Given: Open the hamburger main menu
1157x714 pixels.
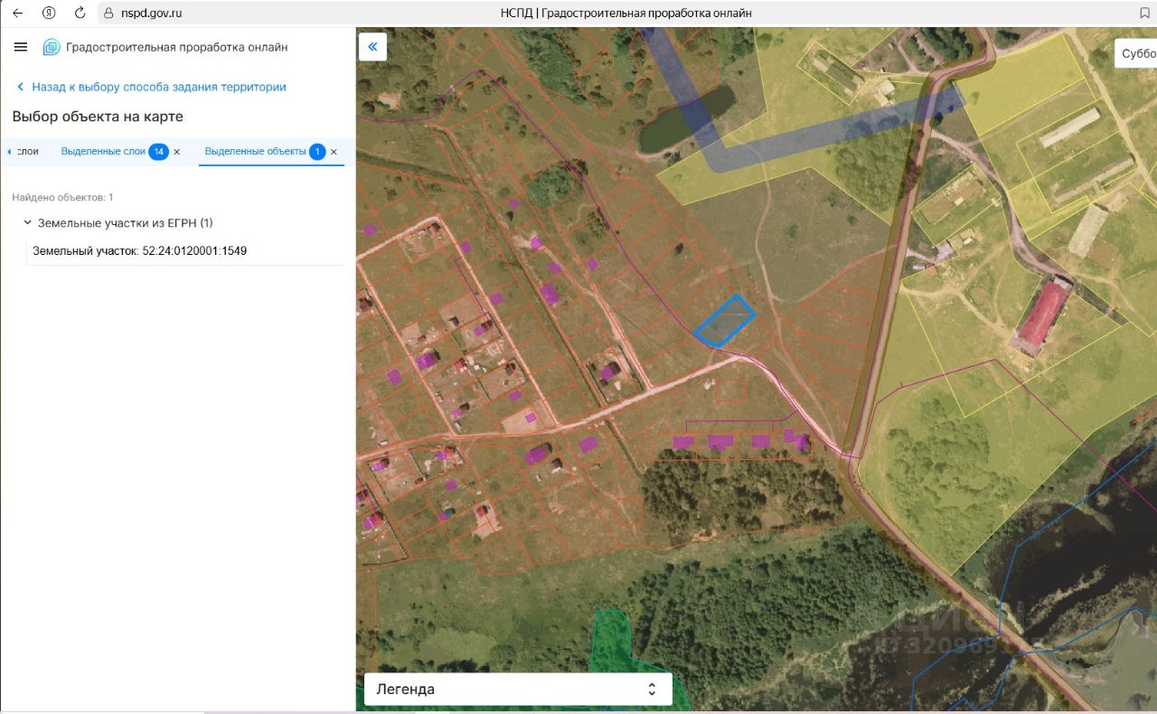Looking at the screenshot, I should [21, 47].
